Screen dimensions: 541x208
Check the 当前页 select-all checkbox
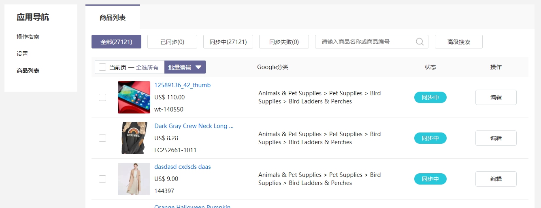point(102,67)
